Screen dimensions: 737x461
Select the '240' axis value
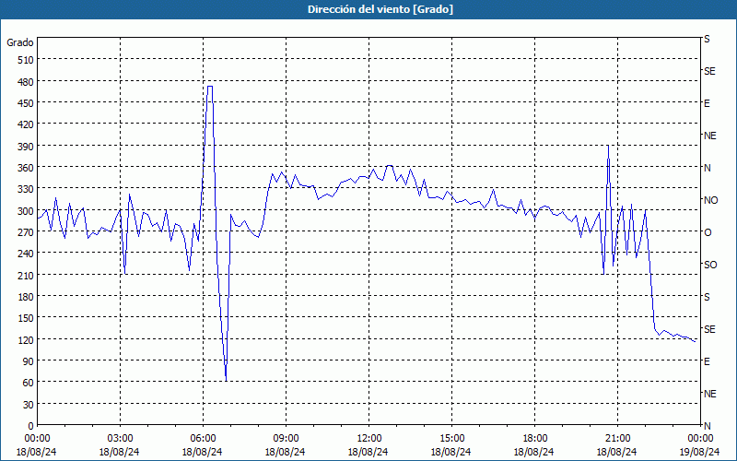26,254
